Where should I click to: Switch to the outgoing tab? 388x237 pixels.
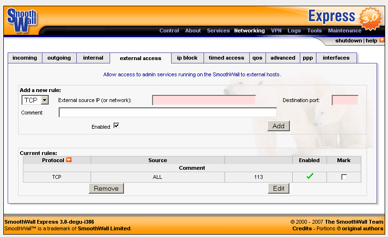(x=59, y=58)
